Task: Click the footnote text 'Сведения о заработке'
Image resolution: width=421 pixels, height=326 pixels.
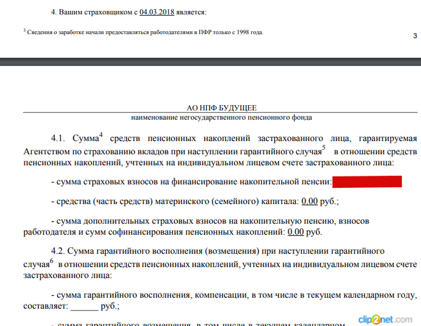Action: (x=54, y=32)
